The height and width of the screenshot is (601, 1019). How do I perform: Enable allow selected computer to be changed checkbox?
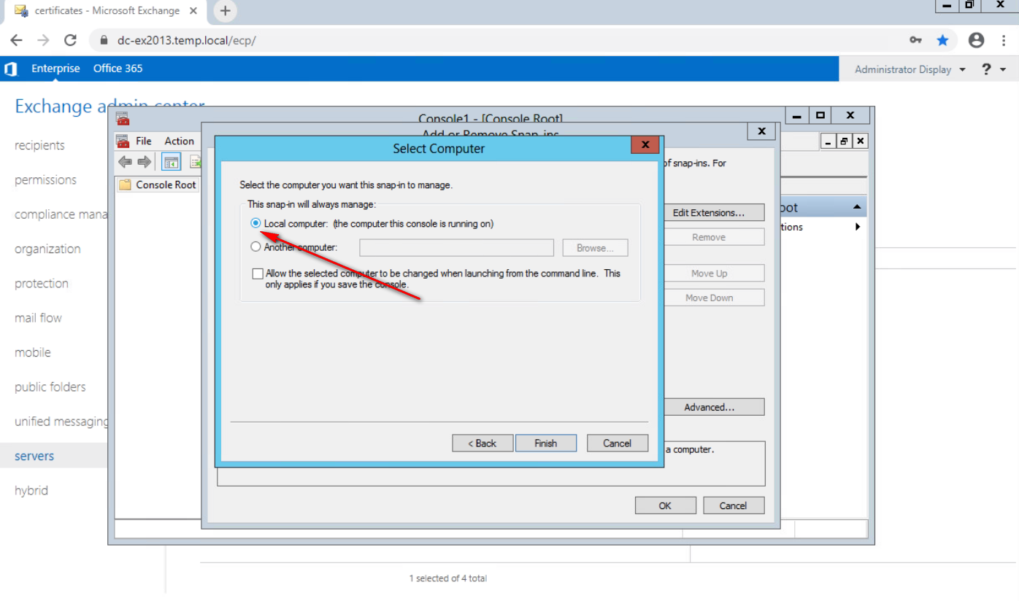(258, 274)
